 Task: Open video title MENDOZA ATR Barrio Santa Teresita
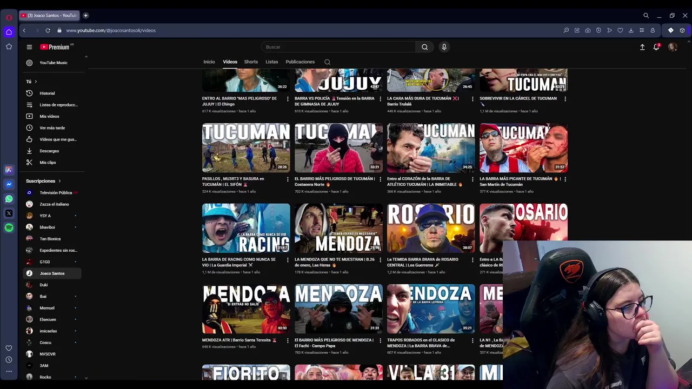click(x=239, y=340)
